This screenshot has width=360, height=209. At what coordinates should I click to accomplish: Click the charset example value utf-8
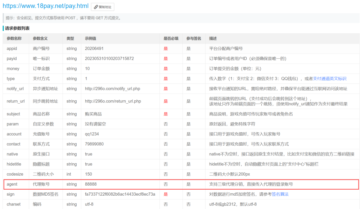click(90, 204)
